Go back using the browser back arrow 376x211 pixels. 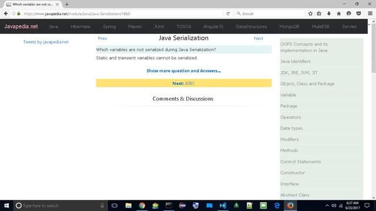[6, 13]
